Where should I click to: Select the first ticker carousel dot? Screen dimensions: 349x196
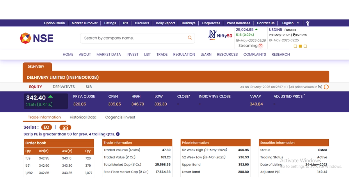(295, 46)
